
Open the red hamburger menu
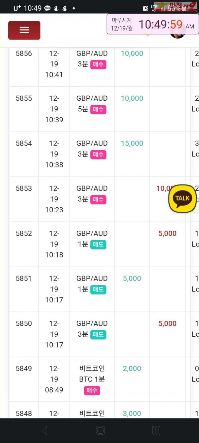[x=24, y=30]
